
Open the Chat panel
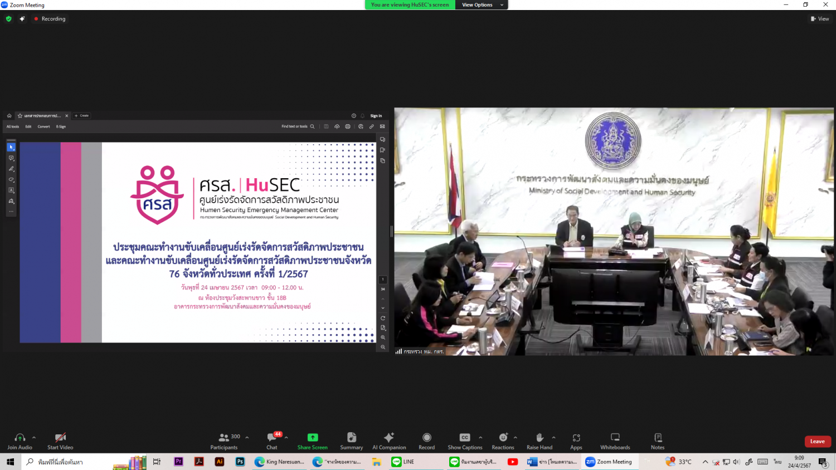[x=272, y=441]
